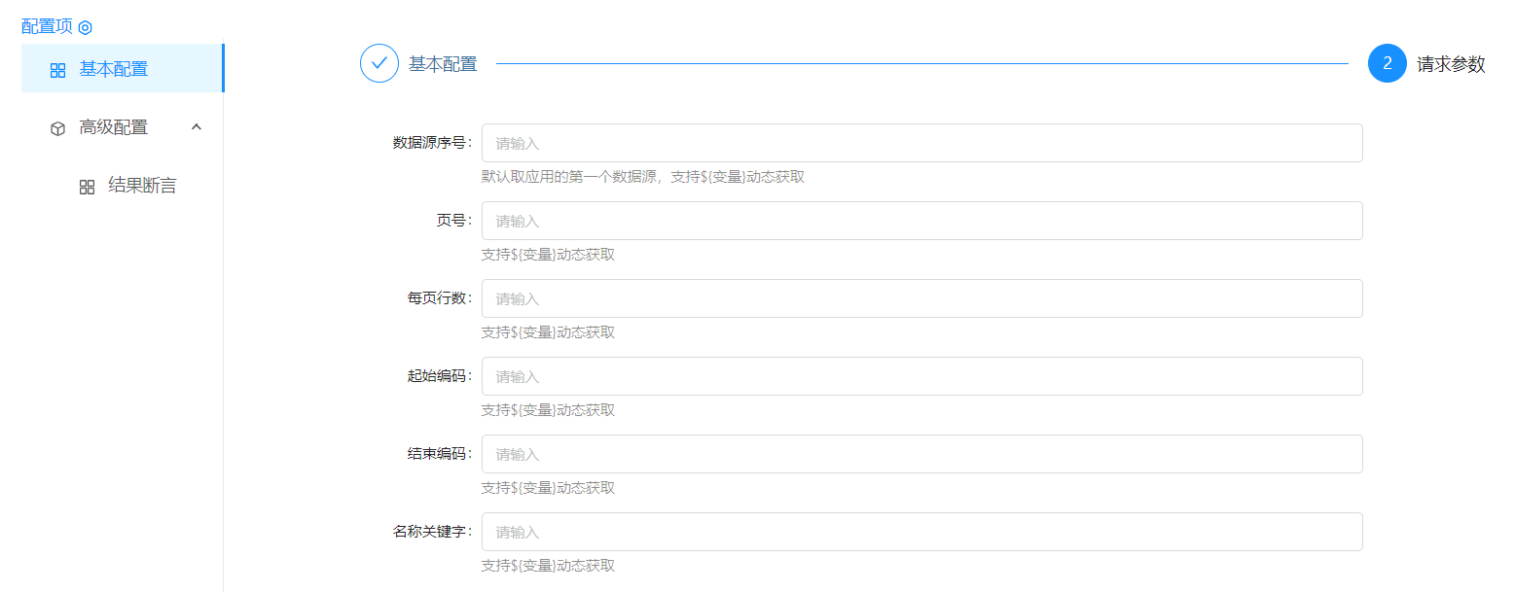Click the 配置项 heading text
Viewport: 1515px width, 592px height.
47,26
